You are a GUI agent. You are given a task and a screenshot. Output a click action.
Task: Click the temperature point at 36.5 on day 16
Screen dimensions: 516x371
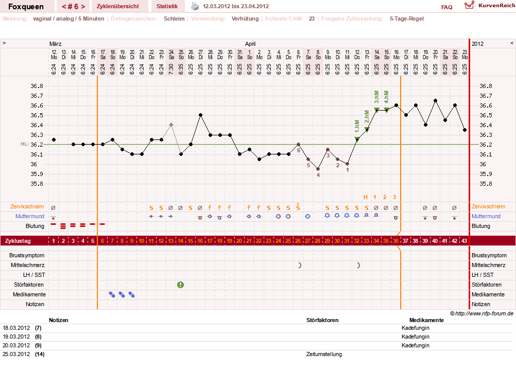click(200, 115)
